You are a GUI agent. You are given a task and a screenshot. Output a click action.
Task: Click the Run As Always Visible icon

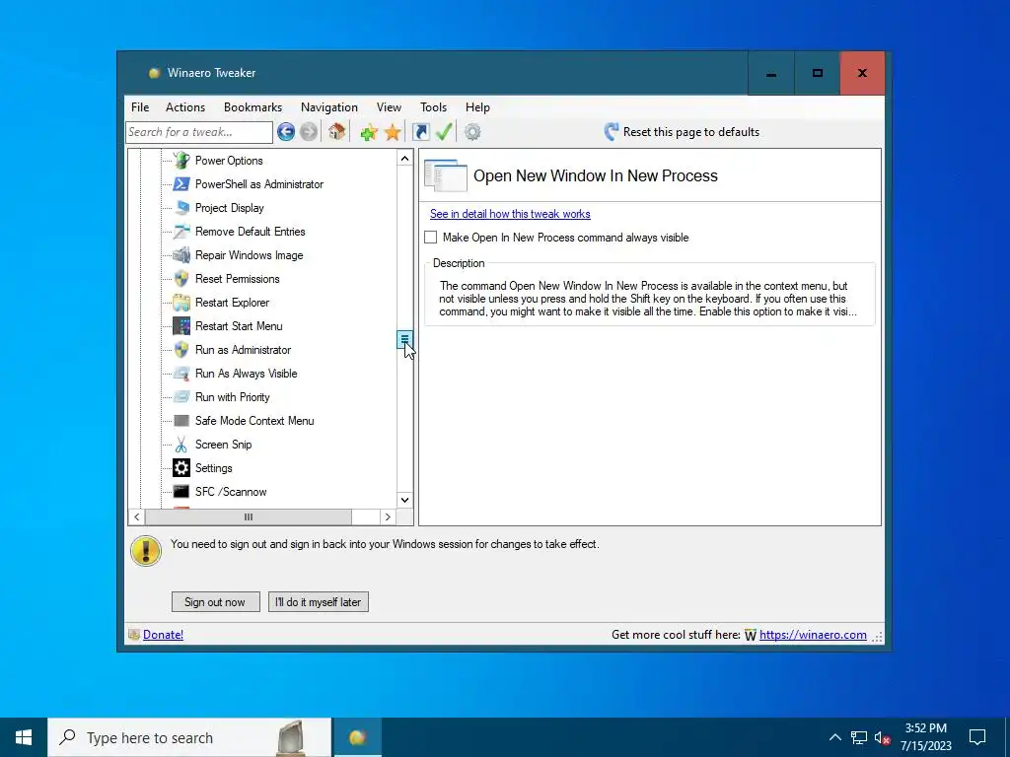181,374
